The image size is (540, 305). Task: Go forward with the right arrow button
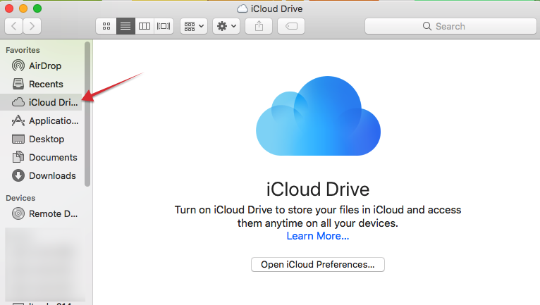click(x=32, y=26)
